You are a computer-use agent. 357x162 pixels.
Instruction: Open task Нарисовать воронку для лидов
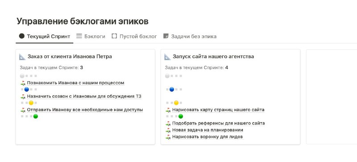(x=208, y=137)
